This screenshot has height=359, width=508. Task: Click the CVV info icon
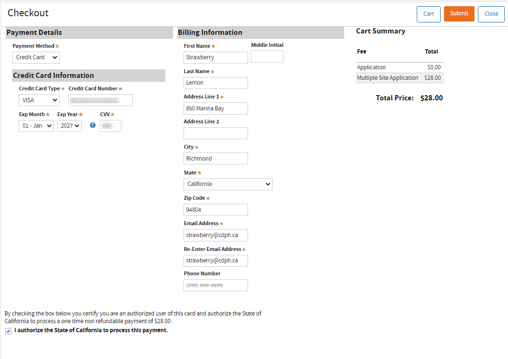(93, 125)
